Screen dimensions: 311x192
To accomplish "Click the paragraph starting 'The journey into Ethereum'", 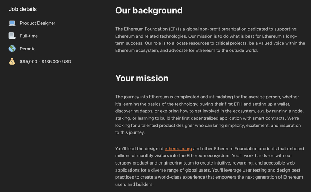I will (209, 115).
